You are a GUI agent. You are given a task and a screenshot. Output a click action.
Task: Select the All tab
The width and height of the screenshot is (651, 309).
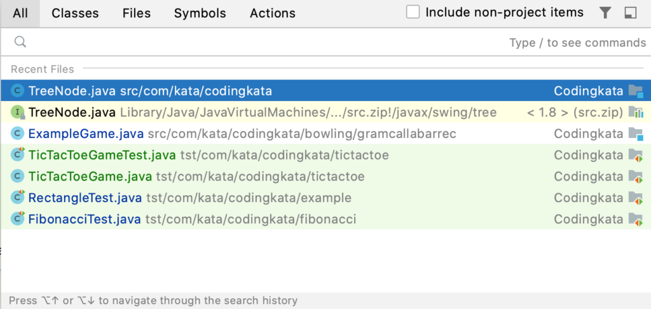tap(20, 13)
